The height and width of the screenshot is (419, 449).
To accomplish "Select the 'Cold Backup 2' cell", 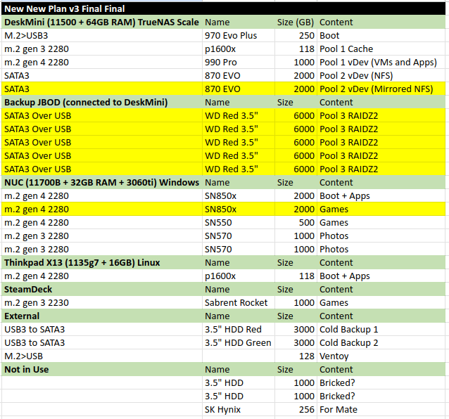I will pos(381,342).
